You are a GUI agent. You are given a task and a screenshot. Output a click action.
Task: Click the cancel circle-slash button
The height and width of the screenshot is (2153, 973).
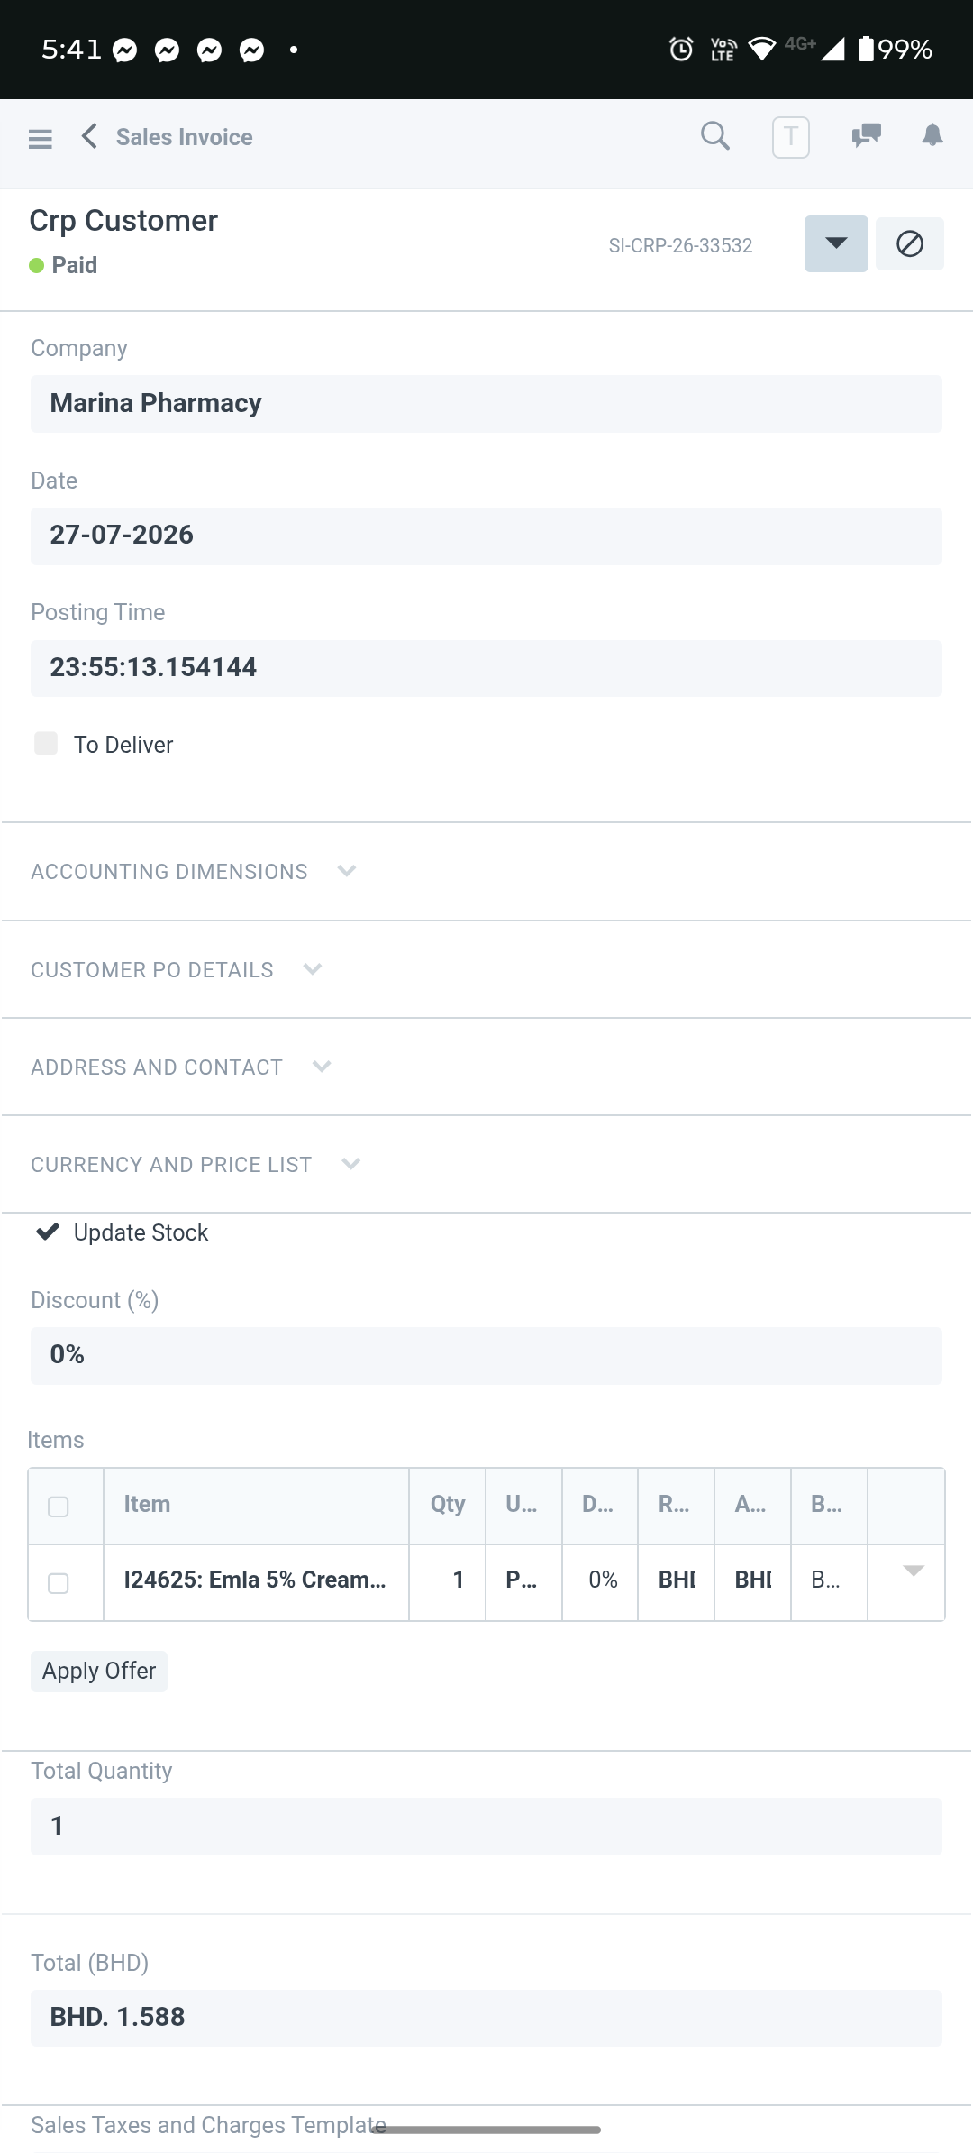[910, 243]
